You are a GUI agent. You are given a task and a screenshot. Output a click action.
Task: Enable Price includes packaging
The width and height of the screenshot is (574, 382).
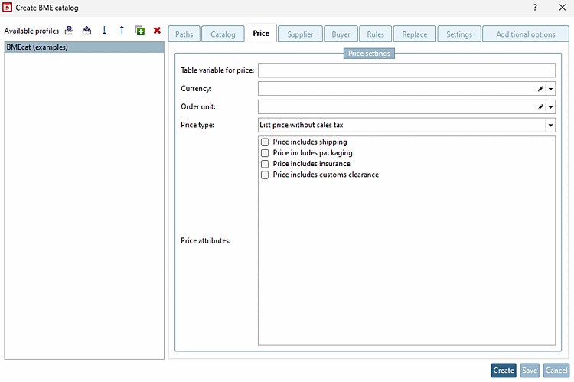(265, 153)
